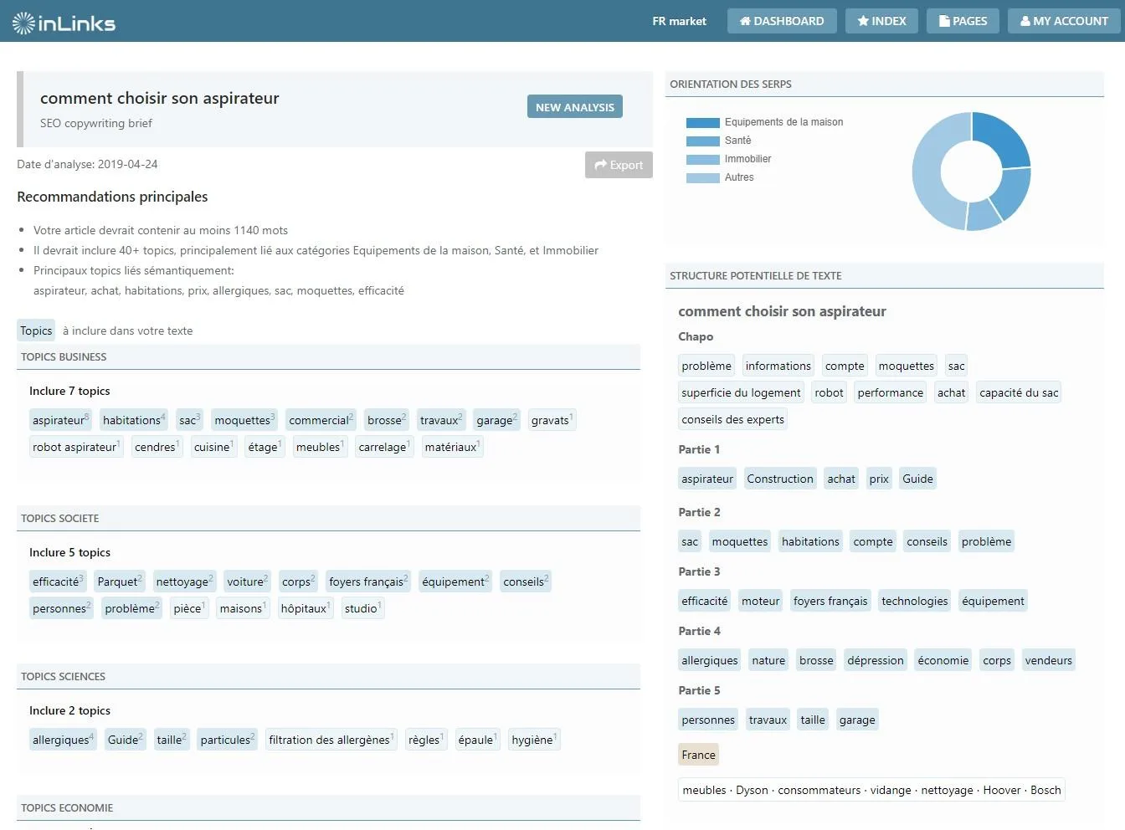The width and height of the screenshot is (1125, 830).
Task: Select the cuisine topic tag
Action: tap(213, 447)
